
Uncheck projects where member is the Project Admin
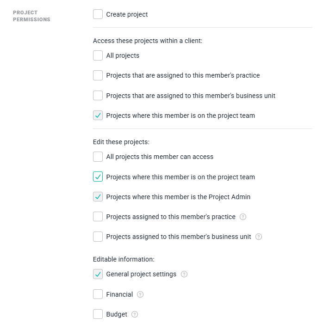98,197
